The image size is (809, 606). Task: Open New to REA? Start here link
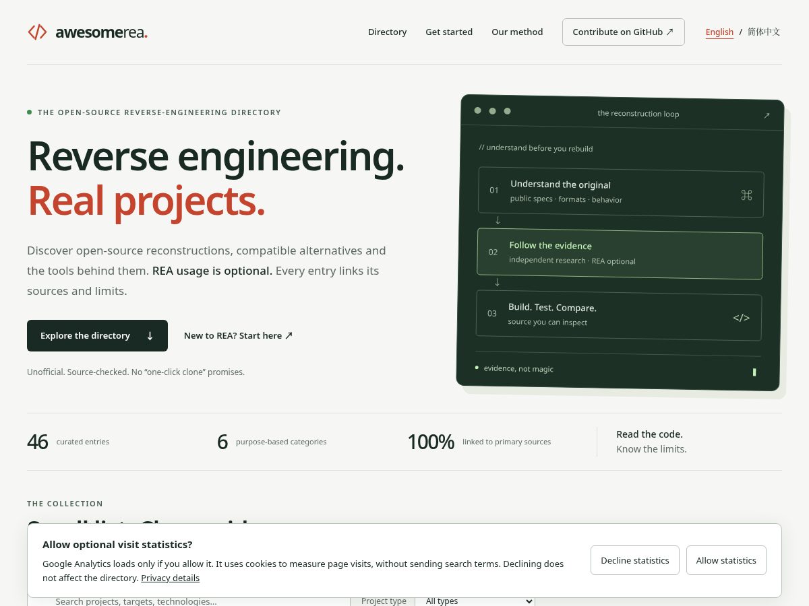click(238, 335)
